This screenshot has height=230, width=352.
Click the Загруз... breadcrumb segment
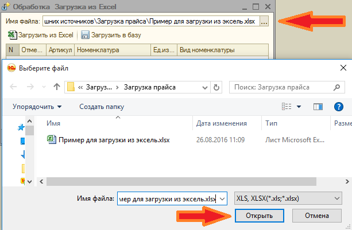tap(99, 87)
